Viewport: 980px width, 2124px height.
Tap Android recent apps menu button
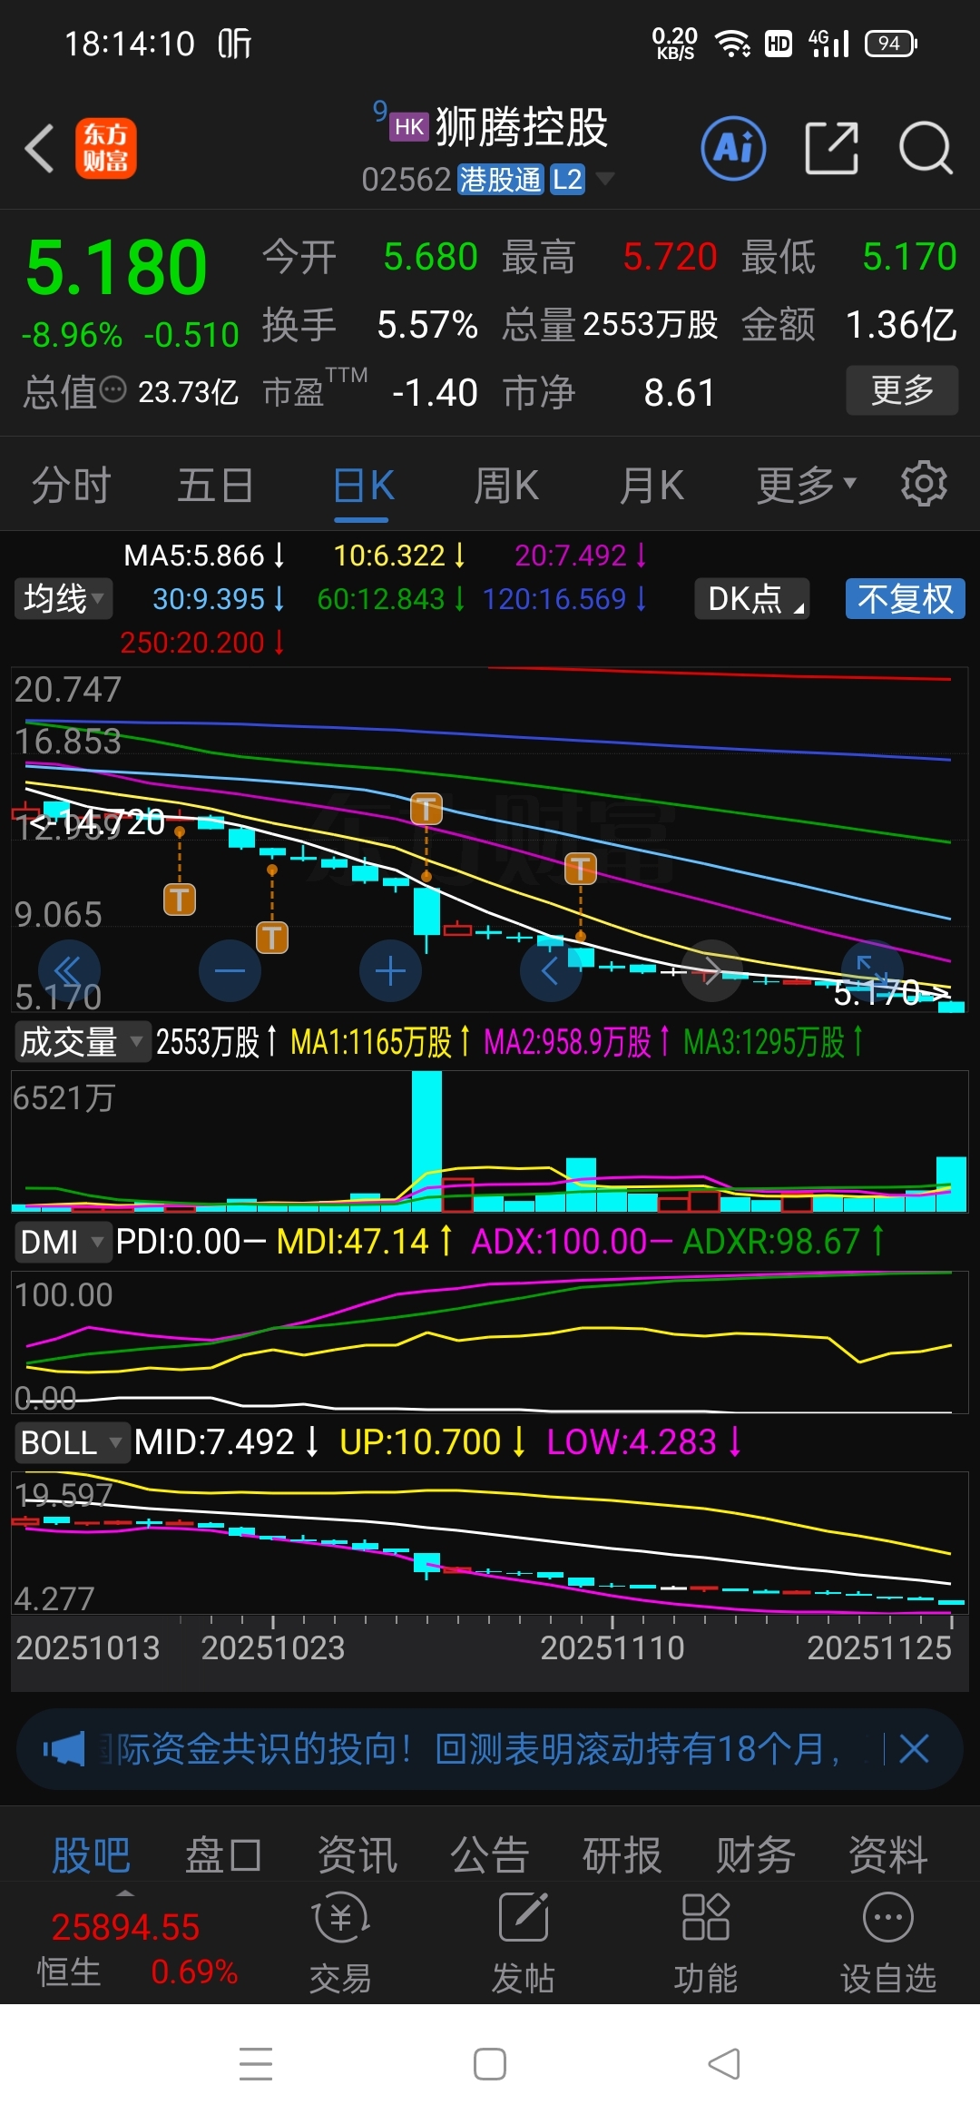tap(256, 2064)
